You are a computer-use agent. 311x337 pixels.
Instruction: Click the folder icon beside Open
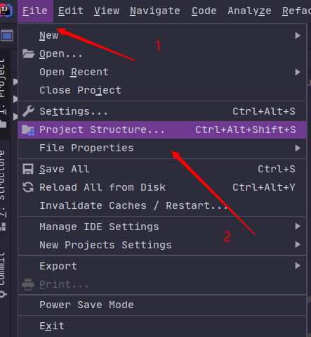point(28,53)
